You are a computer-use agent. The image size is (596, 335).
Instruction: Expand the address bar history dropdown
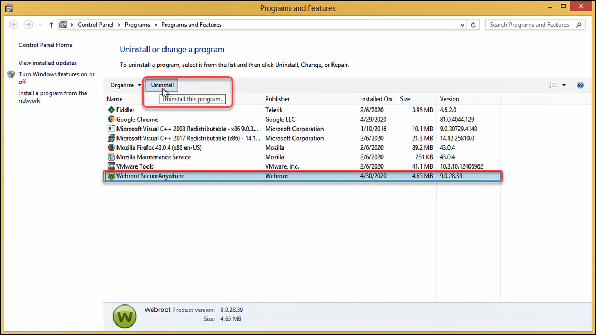[463, 25]
